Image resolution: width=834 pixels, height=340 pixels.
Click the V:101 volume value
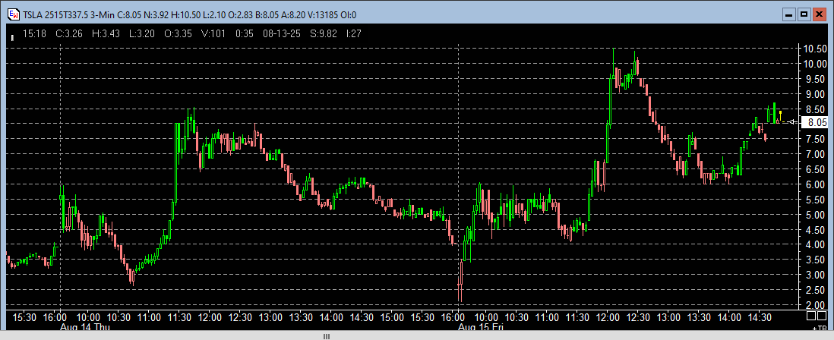pyautogui.click(x=213, y=33)
